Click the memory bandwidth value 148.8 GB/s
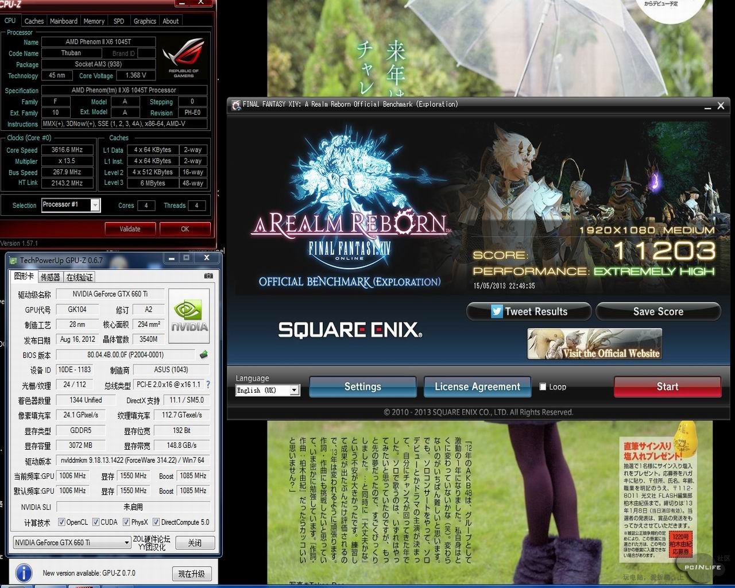Screen dimensions: 735x588 [182, 446]
